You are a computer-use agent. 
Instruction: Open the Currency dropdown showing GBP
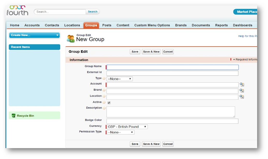(127, 127)
